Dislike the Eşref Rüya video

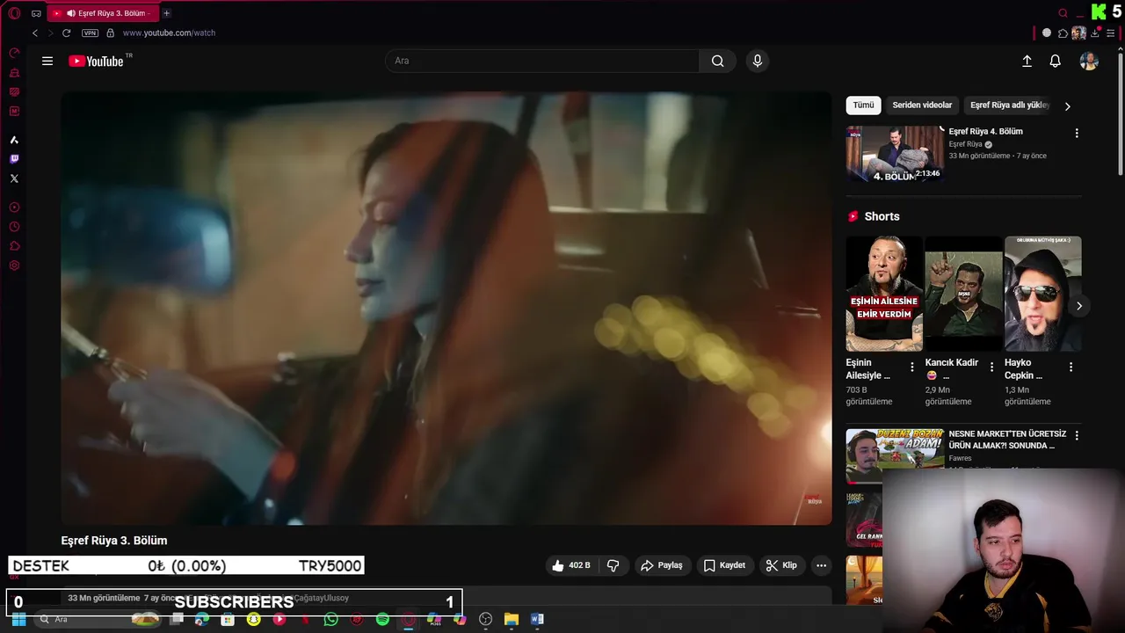click(x=613, y=565)
